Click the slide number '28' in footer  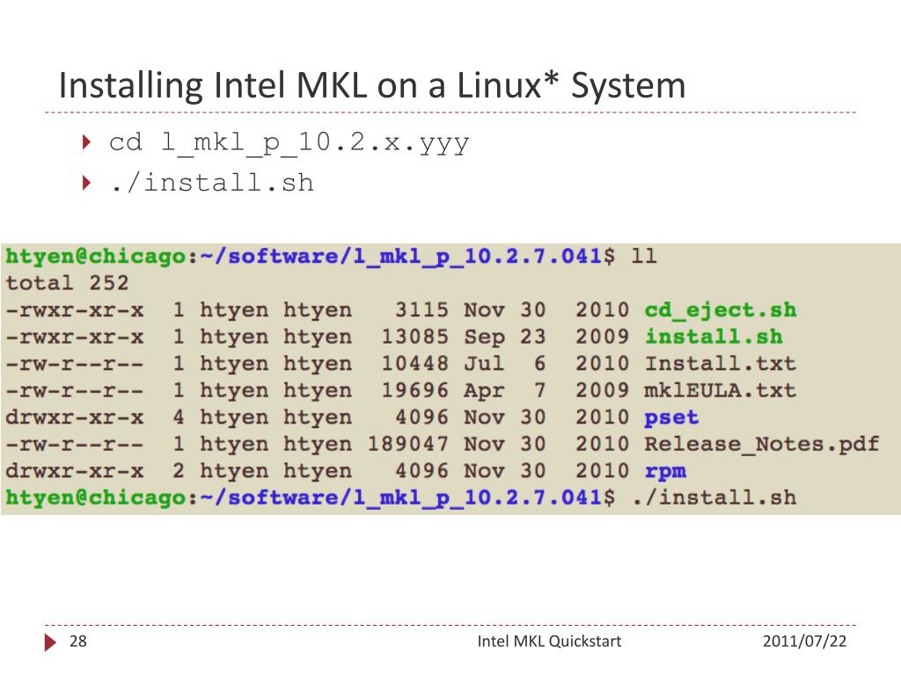77,641
